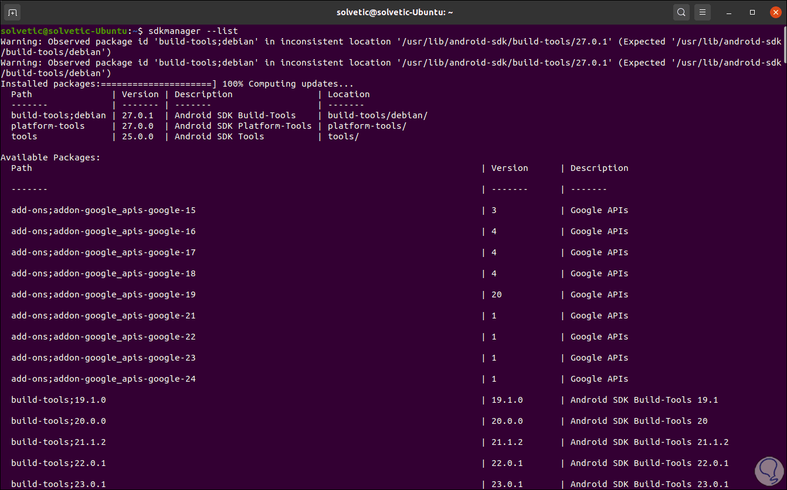The width and height of the screenshot is (787, 490).
Task: Click the installed version 25.0.0
Action: pos(137,136)
